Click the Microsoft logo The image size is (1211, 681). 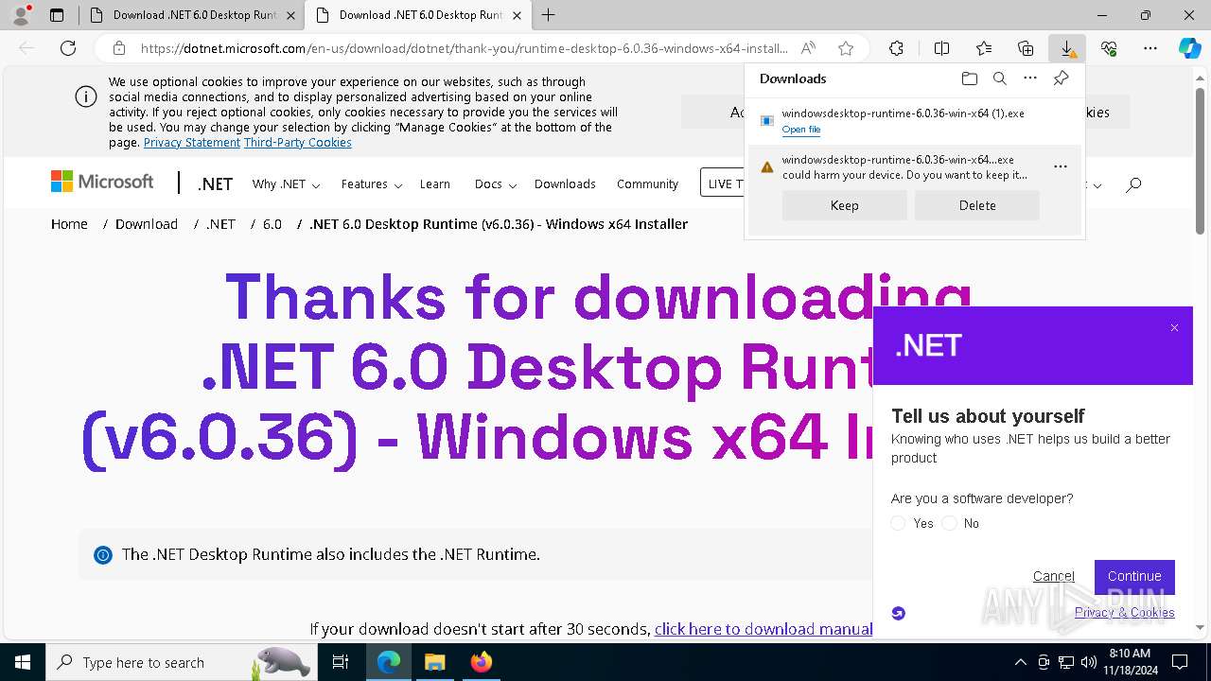[x=102, y=182]
